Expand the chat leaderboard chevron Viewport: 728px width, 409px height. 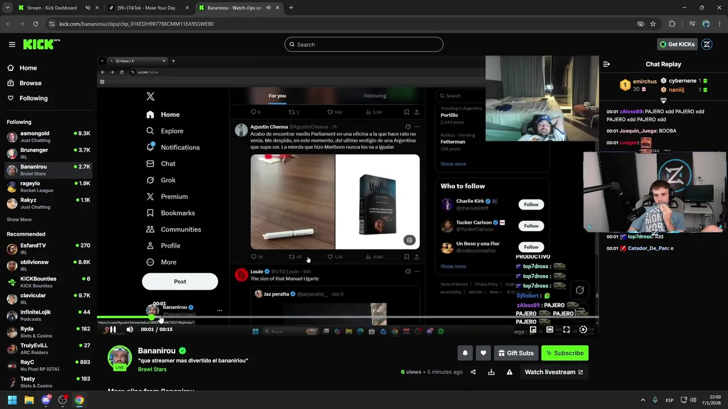663,101
